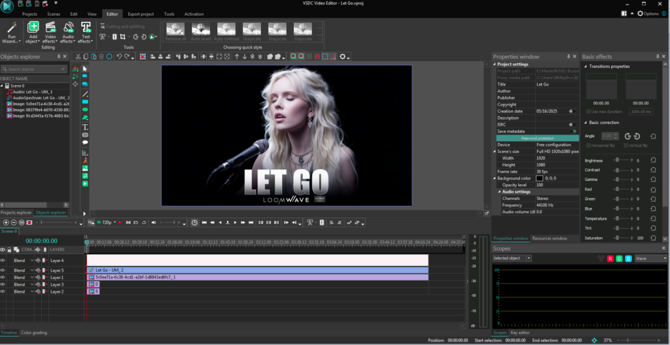Click the timeline zoom in plus icon
Viewport: 670px width, 345px height.
(6, 222)
